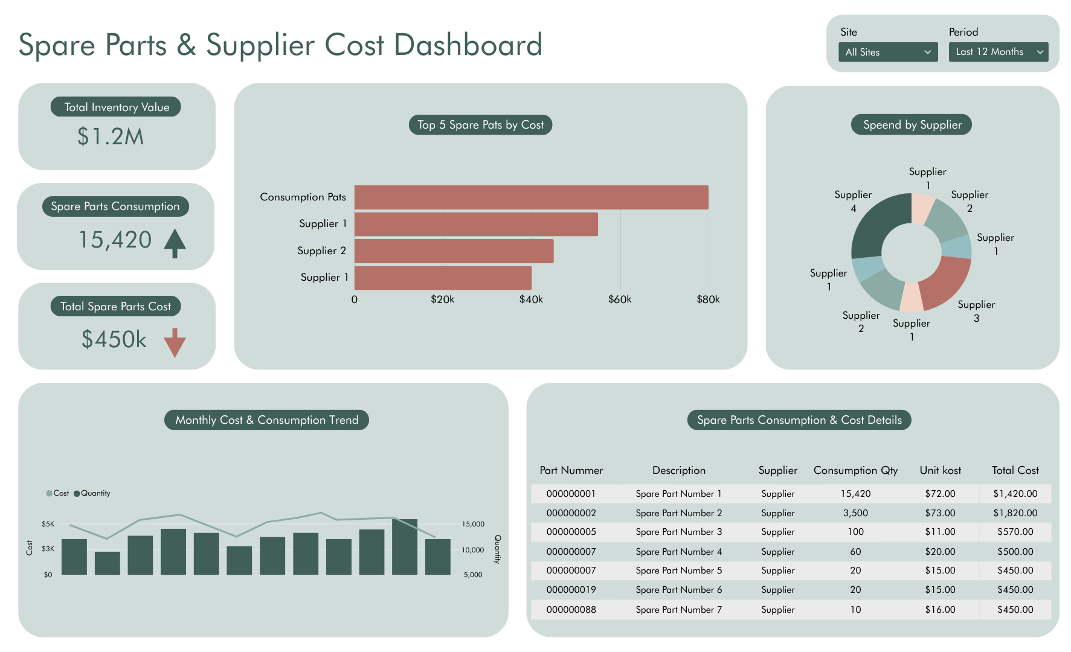This screenshot has height=652, width=1071.
Task: Click the Consumption Qty column header
Action: point(855,470)
